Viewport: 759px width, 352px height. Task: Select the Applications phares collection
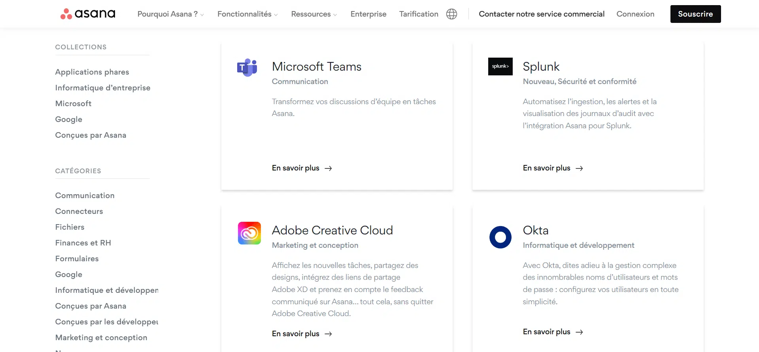coord(92,72)
